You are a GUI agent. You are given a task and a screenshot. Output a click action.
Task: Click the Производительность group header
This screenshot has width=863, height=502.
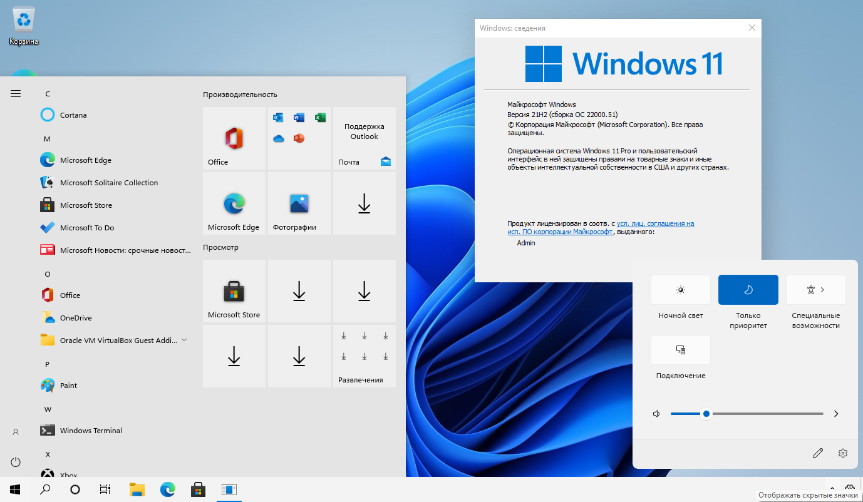pyautogui.click(x=240, y=95)
